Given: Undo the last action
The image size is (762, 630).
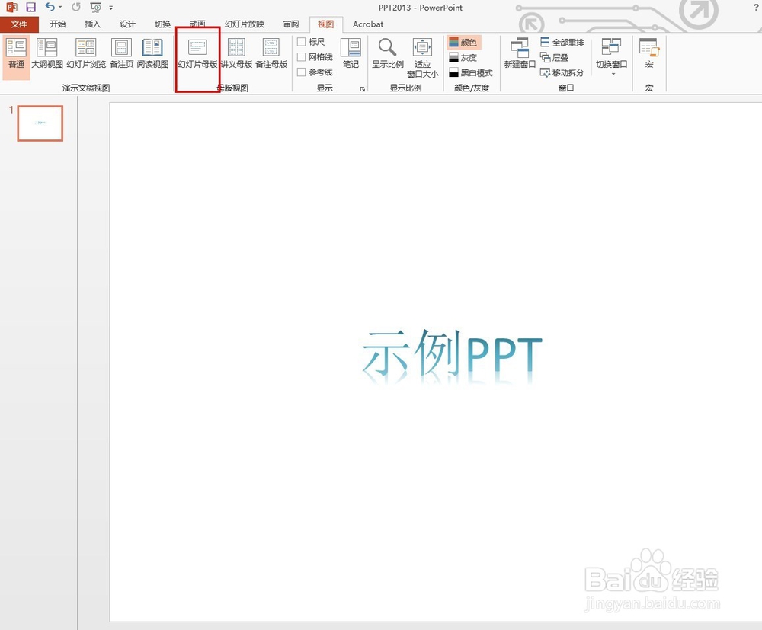Looking at the screenshot, I should [50, 8].
